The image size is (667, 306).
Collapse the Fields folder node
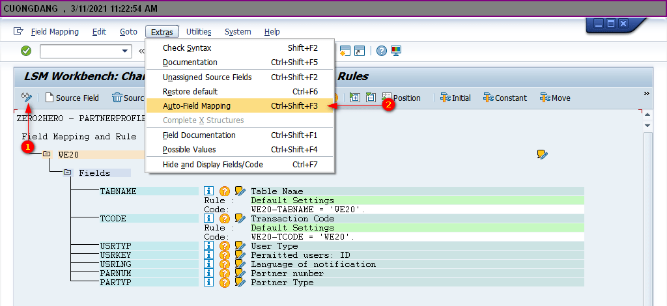point(67,173)
